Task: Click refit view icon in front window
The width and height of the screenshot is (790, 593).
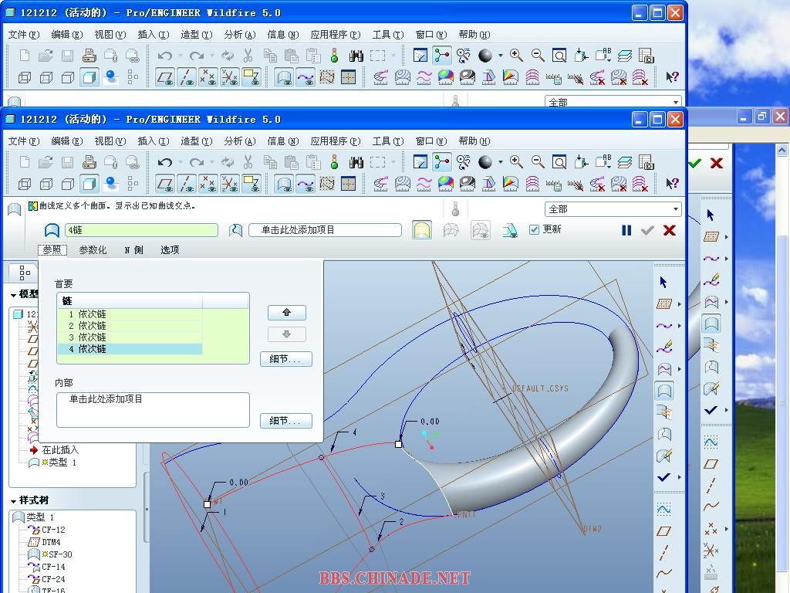Action: 559,162
